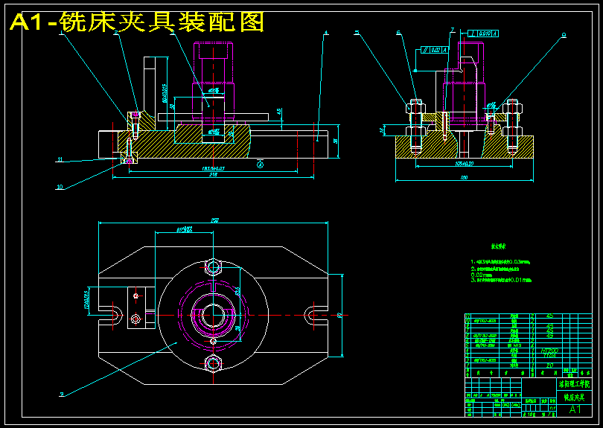Click the height dimension '18' beside left nut
This screenshot has width=603, height=428.
[382, 130]
